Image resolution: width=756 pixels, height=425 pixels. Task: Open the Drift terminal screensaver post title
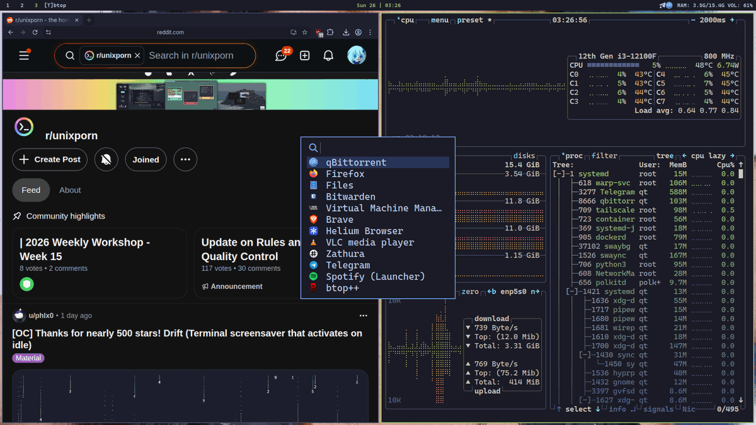[187, 339]
